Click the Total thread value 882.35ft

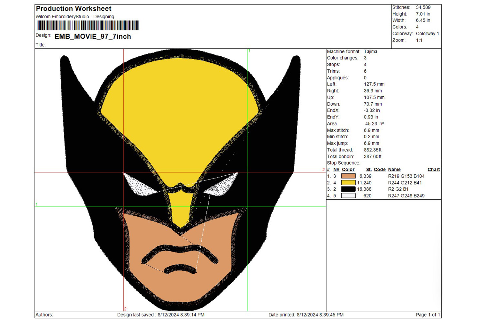[373, 150]
